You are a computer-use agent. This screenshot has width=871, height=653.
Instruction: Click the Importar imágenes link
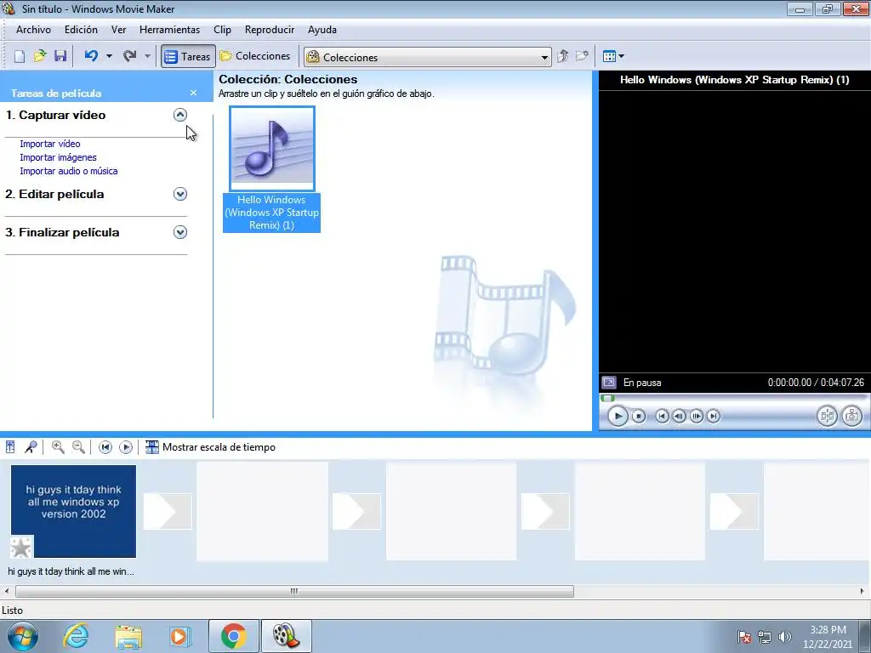[59, 157]
